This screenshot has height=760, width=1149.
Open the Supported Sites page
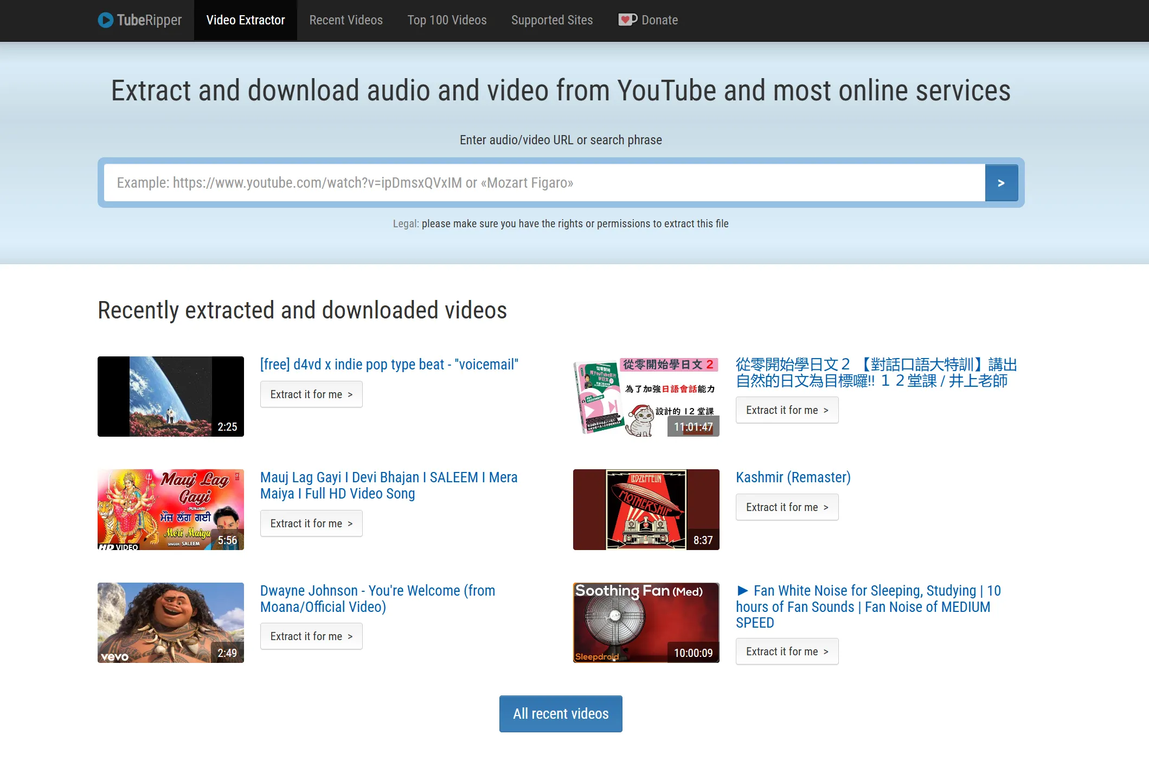point(551,20)
